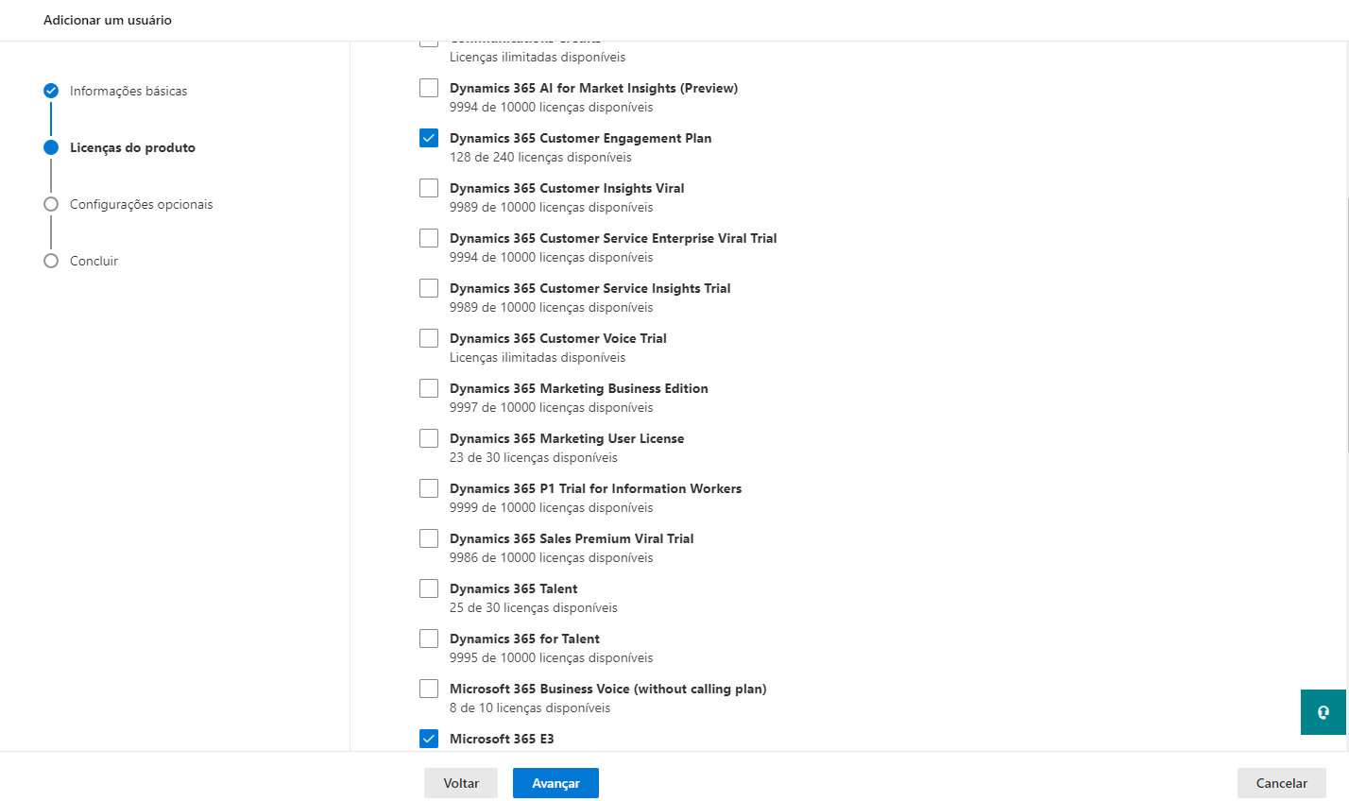Click the 'Adicionar um usuário' title
The width and height of the screenshot is (1349, 801).
coord(108,20)
